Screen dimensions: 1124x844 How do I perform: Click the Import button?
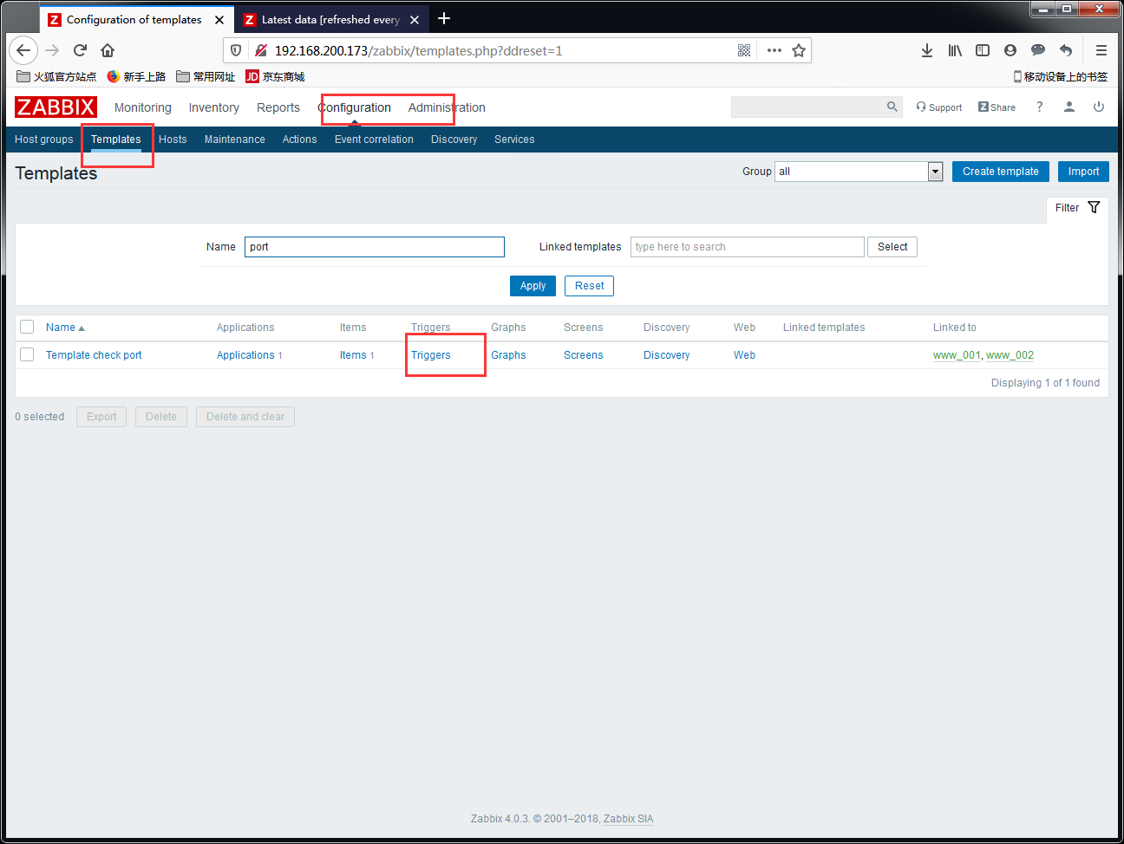pos(1083,172)
